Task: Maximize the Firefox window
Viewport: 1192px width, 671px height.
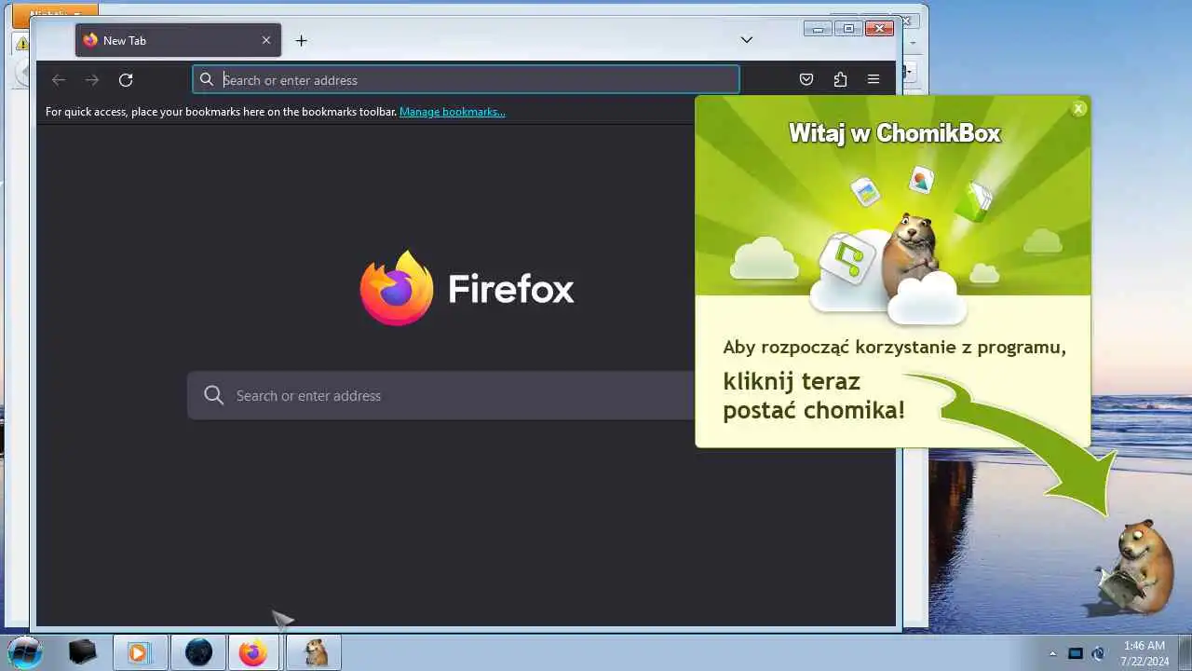Action: tap(848, 29)
